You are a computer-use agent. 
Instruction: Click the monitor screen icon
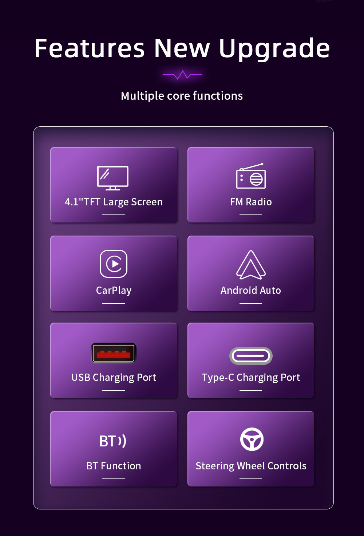pos(113,178)
